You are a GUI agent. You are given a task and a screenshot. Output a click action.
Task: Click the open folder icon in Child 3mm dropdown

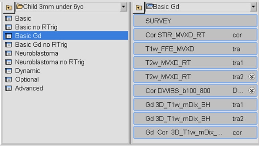[20, 7]
